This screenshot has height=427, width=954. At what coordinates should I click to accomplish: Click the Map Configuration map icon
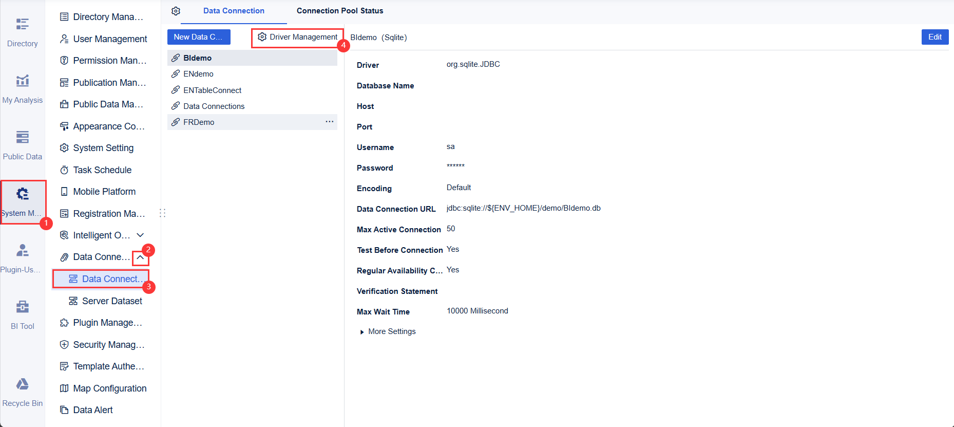point(64,388)
